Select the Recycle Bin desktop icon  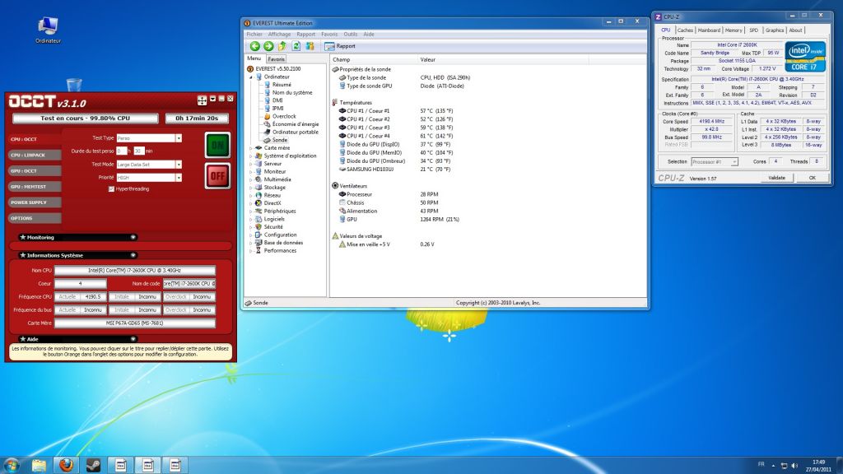click(74, 85)
